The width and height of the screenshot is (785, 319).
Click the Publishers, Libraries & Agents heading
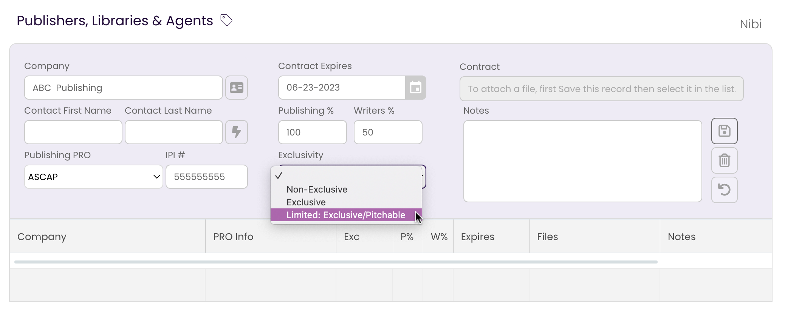115,20
